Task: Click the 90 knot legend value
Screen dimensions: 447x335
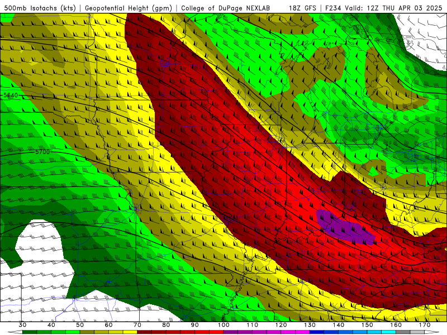Action: click(x=194, y=325)
